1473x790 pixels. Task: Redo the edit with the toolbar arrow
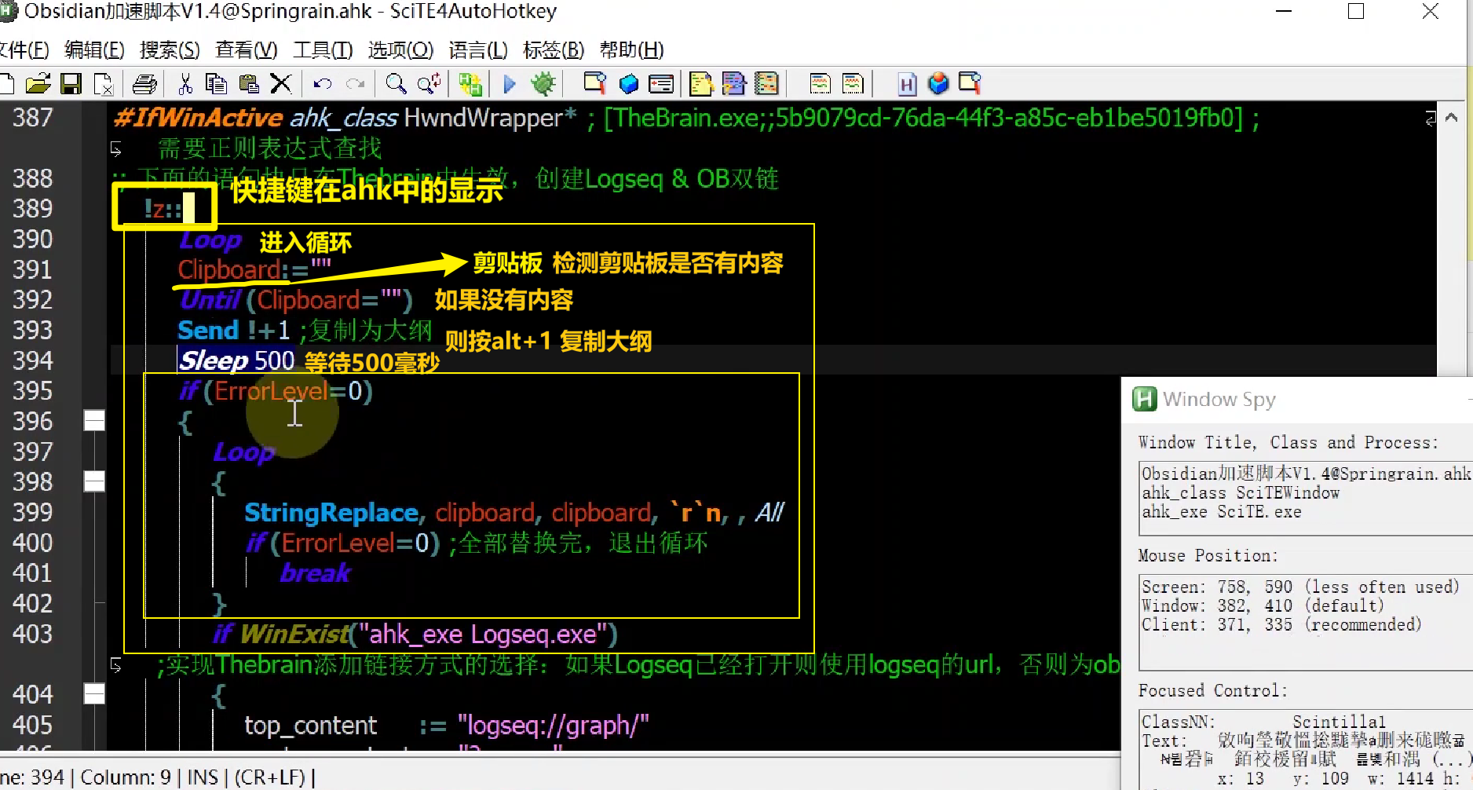click(356, 83)
